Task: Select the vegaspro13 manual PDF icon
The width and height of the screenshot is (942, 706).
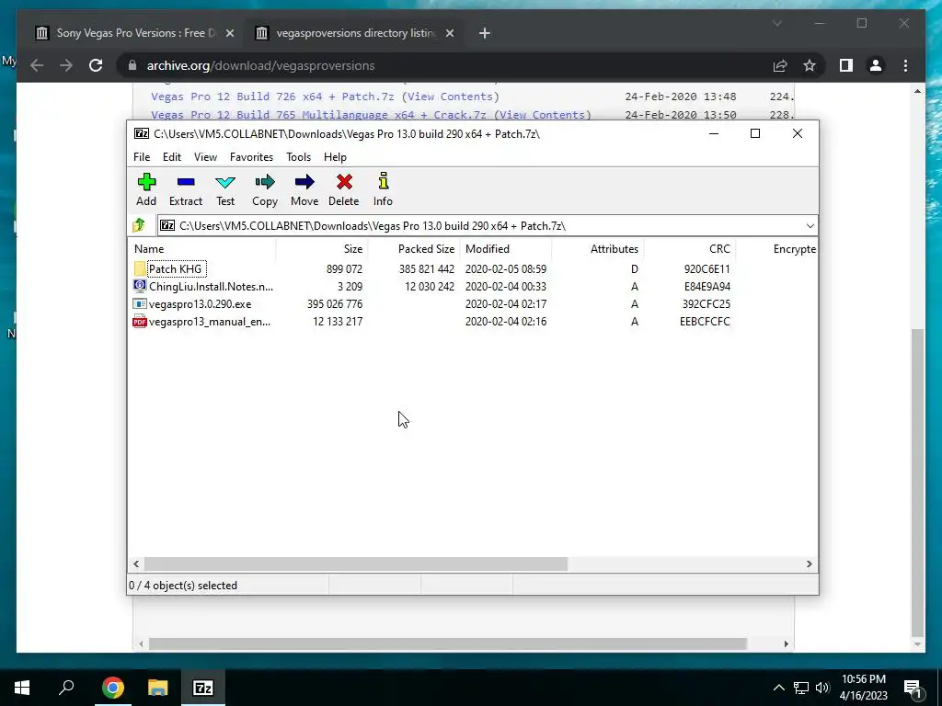Action: [x=140, y=321]
